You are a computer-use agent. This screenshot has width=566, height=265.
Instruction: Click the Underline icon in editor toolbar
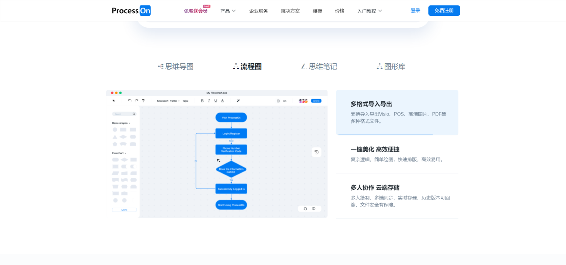(216, 101)
